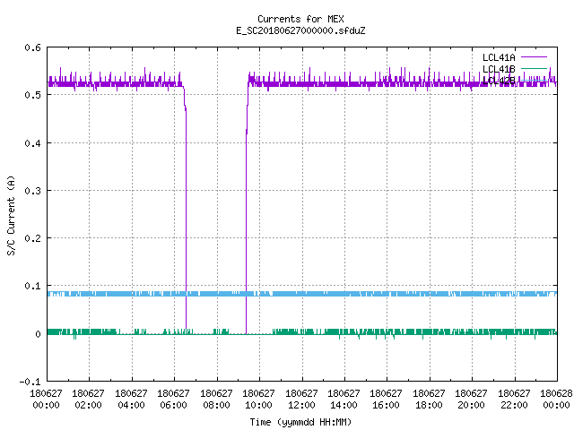Select the filename E_SC20180627000000.sfduZ subtitle
This screenshot has width=574, height=430.
tap(300, 30)
